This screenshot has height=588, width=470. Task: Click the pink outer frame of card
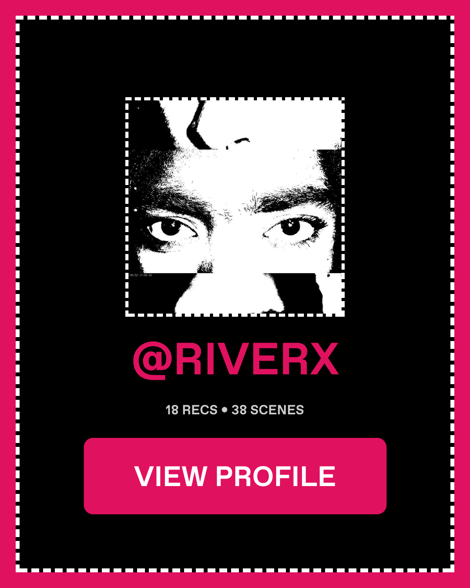click(x=235, y=7)
